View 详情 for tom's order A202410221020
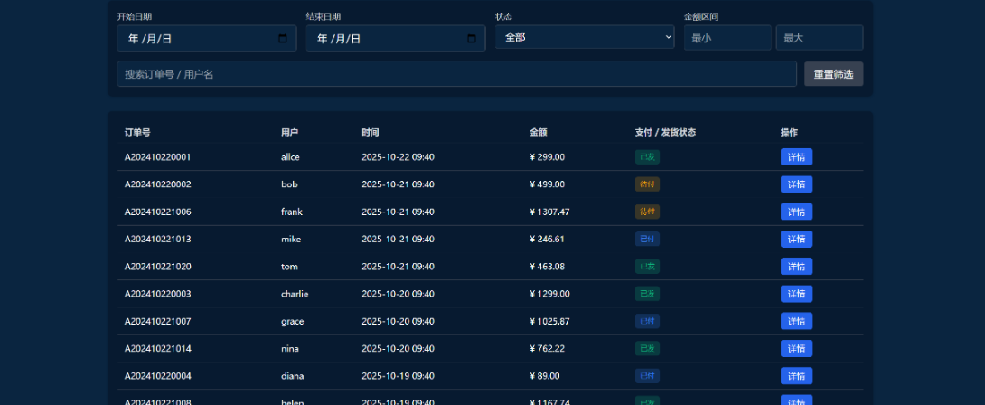This screenshot has height=405, width=985. [x=796, y=267]
